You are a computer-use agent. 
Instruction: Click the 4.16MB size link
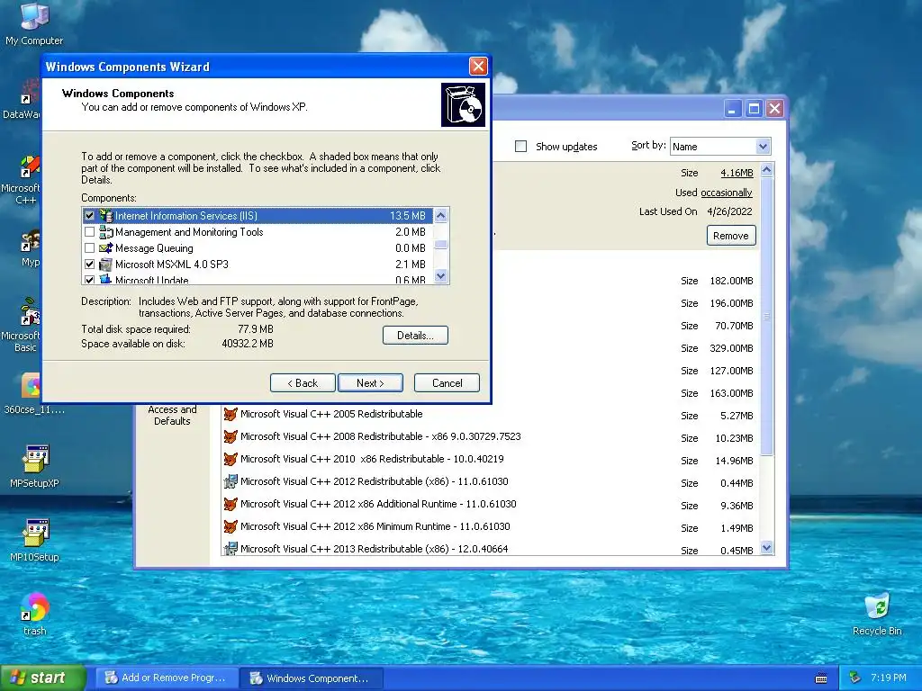[x=737, y=173]
